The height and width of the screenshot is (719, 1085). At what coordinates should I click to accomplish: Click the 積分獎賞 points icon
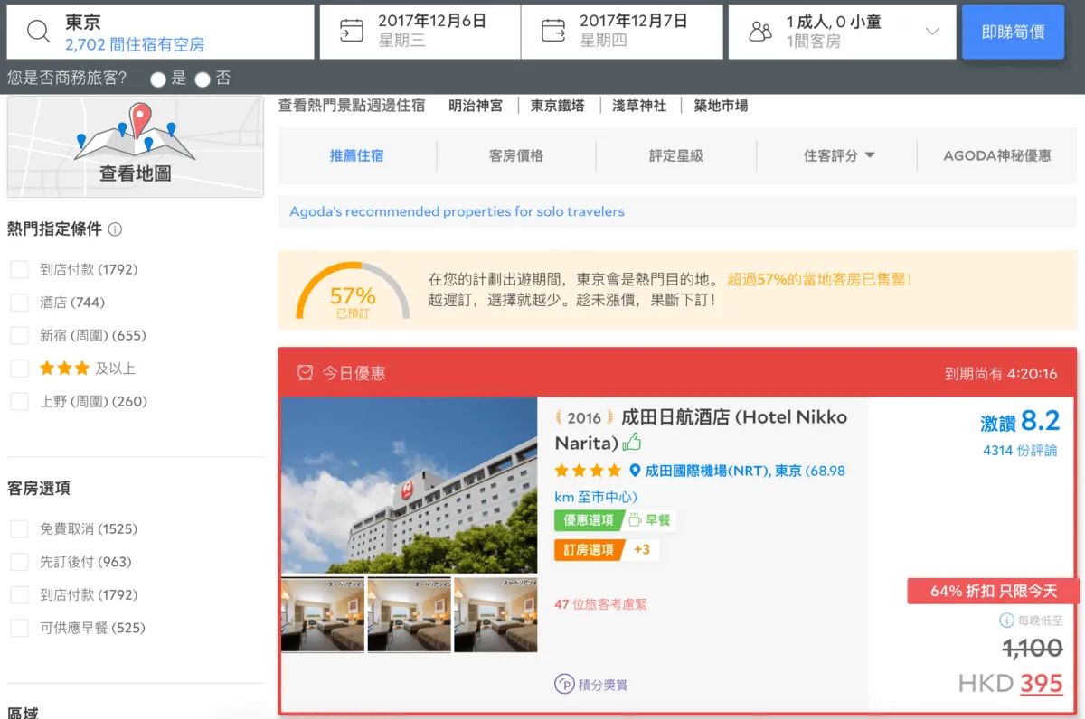pyautogui.click(x=564, y=684)
